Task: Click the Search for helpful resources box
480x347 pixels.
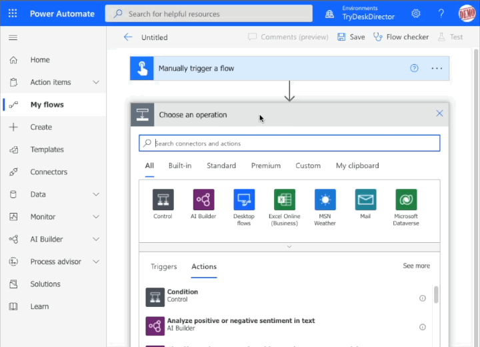Action: click(209, 13)
